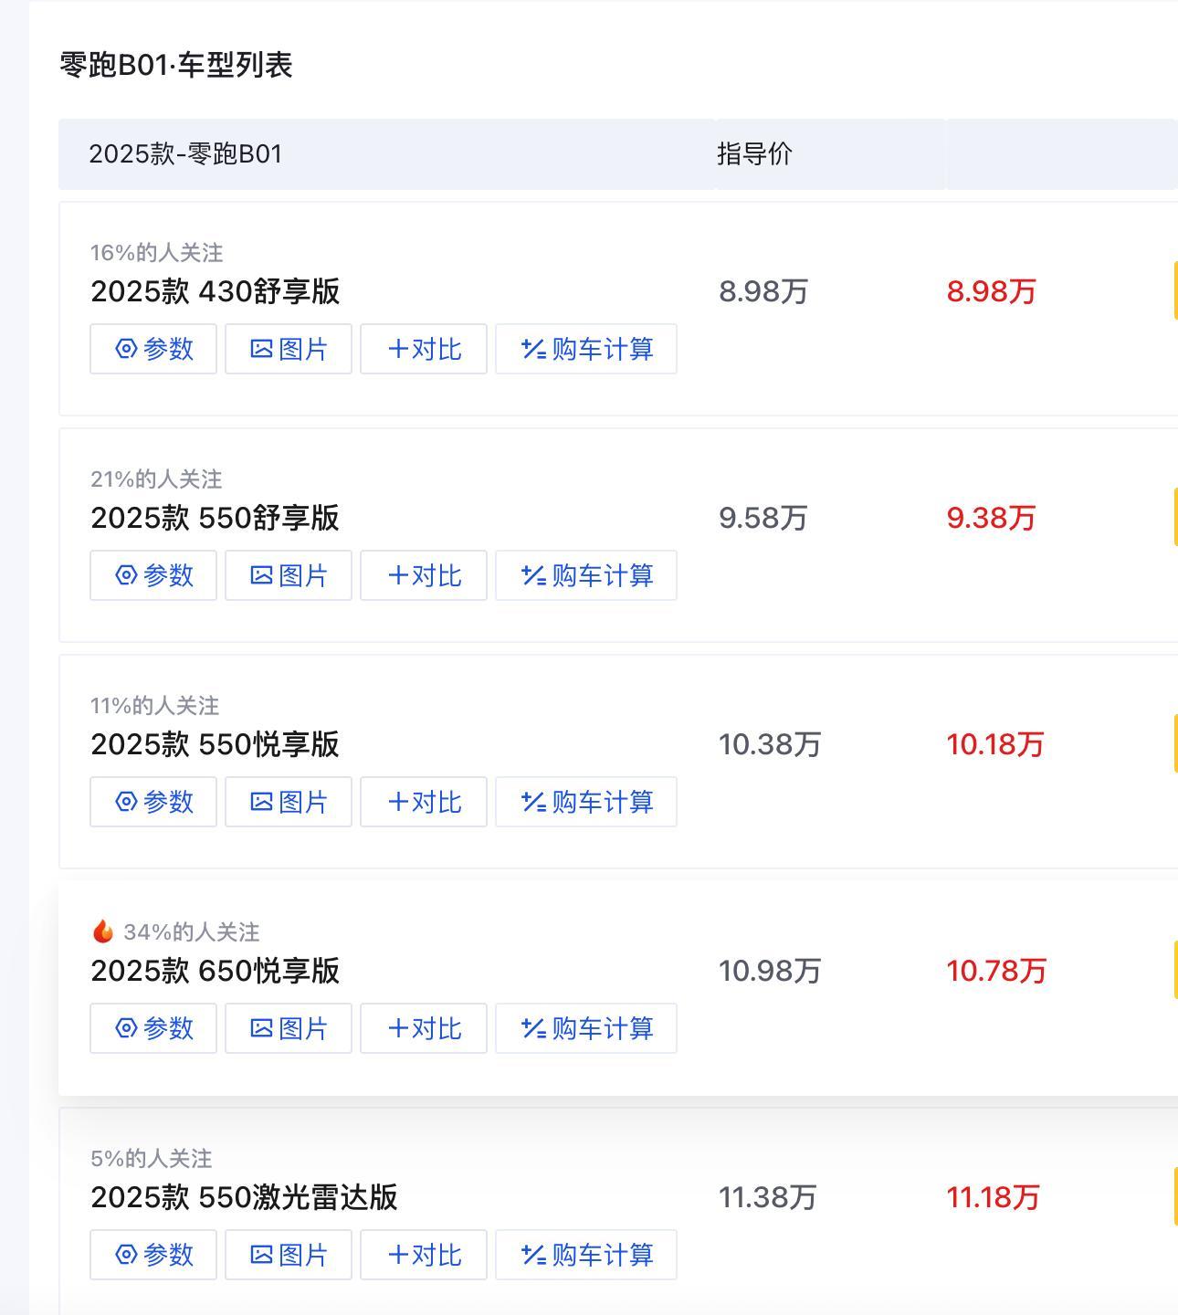Add 550激光雷达版 to 对比
Screen dimensions: 1178x1315
click(424, 1255)
